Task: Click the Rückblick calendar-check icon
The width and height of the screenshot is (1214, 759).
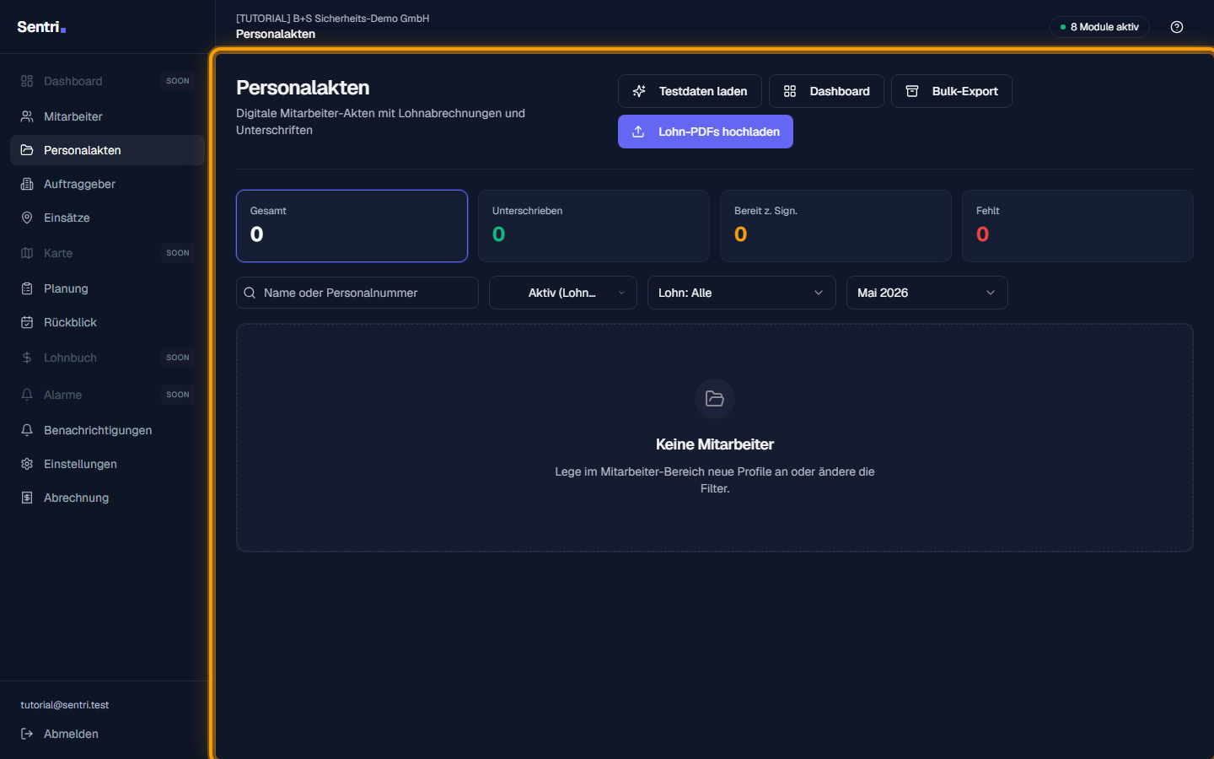Action: pyautogui.click(x=27, y=322)
